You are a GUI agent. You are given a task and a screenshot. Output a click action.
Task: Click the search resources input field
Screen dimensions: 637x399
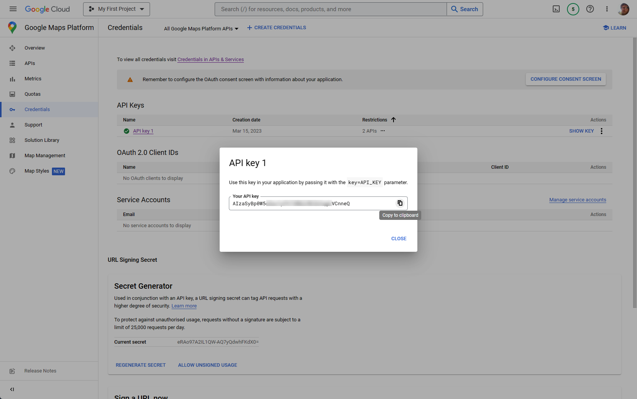tap(331, 9)
